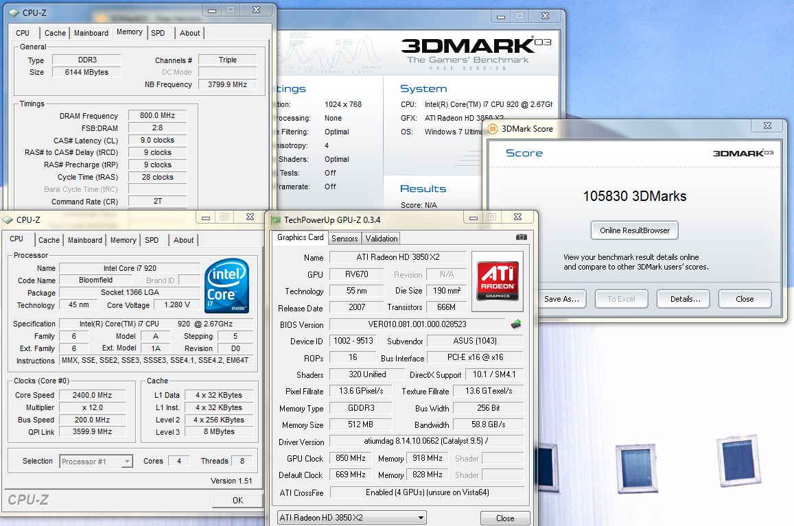Click the ATI Radeon logo in GPU-Z

[x=498, y=281]
